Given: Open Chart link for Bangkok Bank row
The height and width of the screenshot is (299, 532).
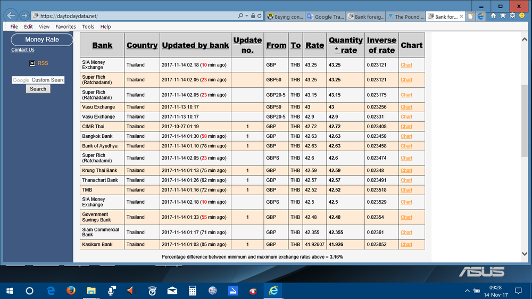Looking at the screenshot, I should click(406, 136).
